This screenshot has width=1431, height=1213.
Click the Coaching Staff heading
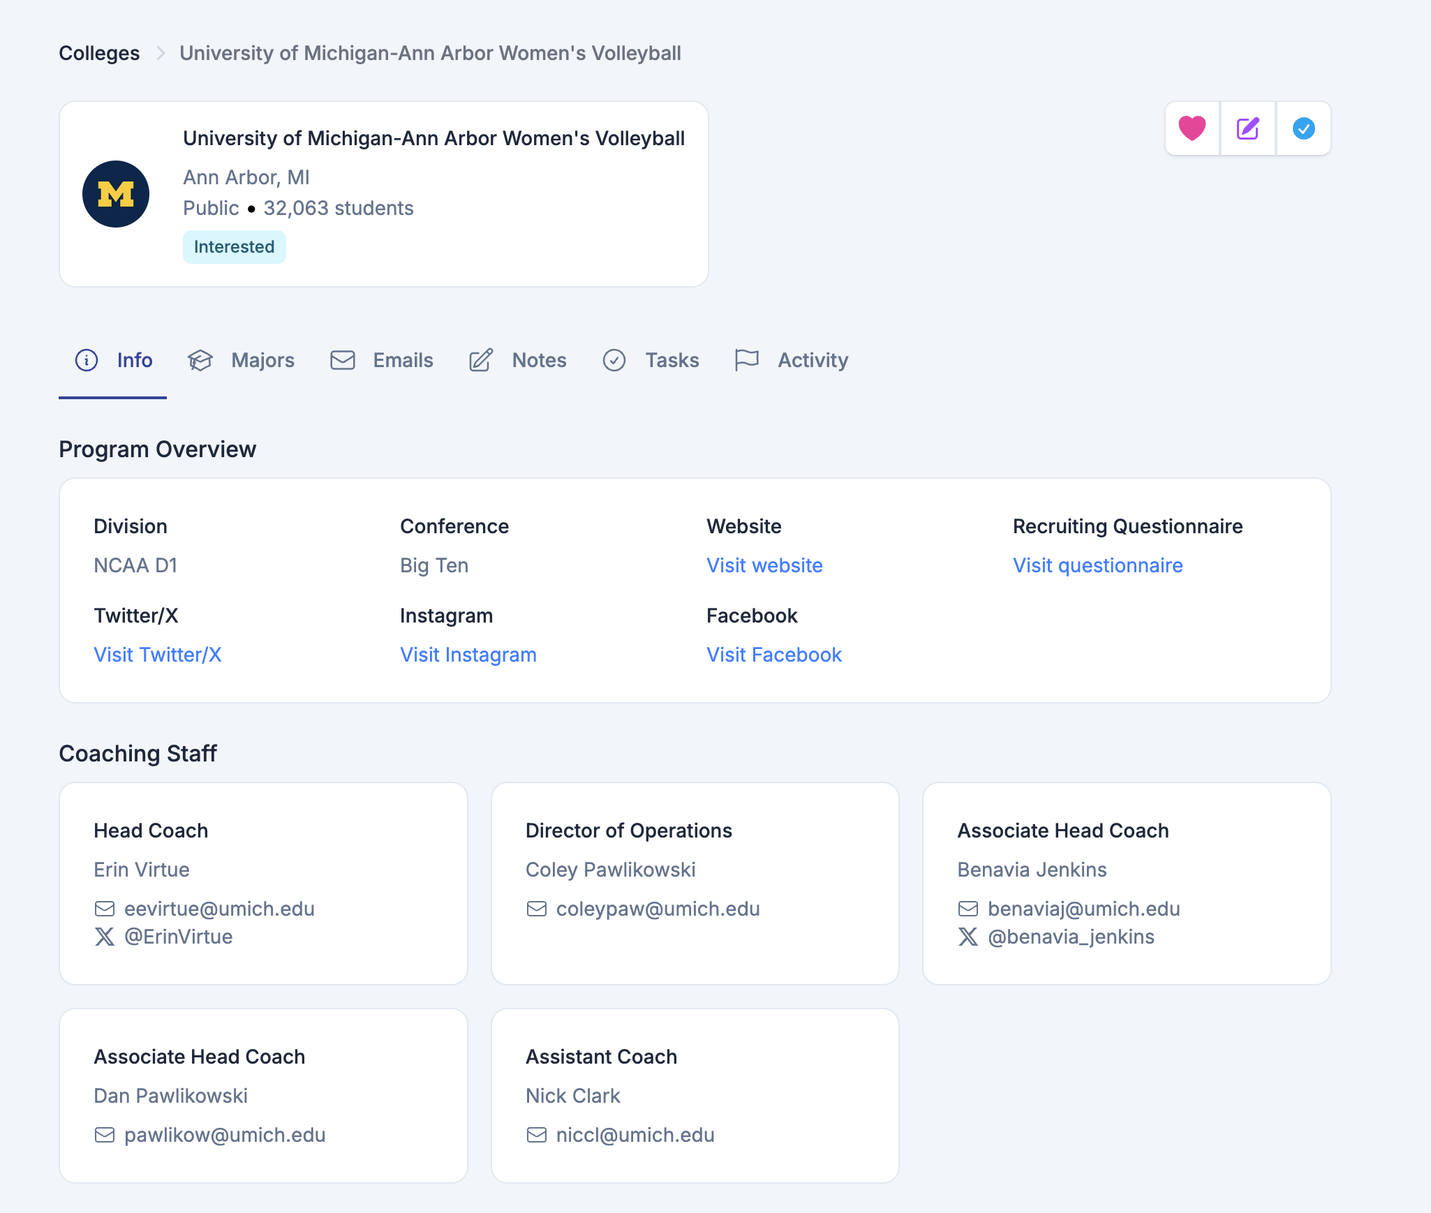[138, 754]
